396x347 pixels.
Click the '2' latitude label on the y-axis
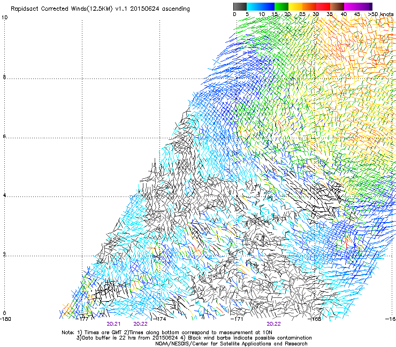coord(4,255)
